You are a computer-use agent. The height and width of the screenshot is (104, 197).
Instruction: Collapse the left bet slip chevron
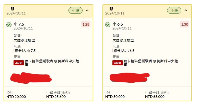(87, 10)
